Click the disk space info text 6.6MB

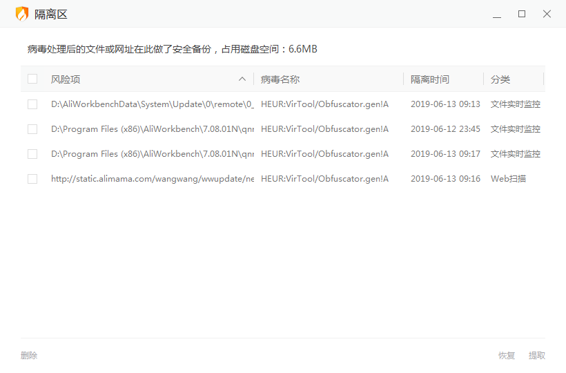point(172,49)
